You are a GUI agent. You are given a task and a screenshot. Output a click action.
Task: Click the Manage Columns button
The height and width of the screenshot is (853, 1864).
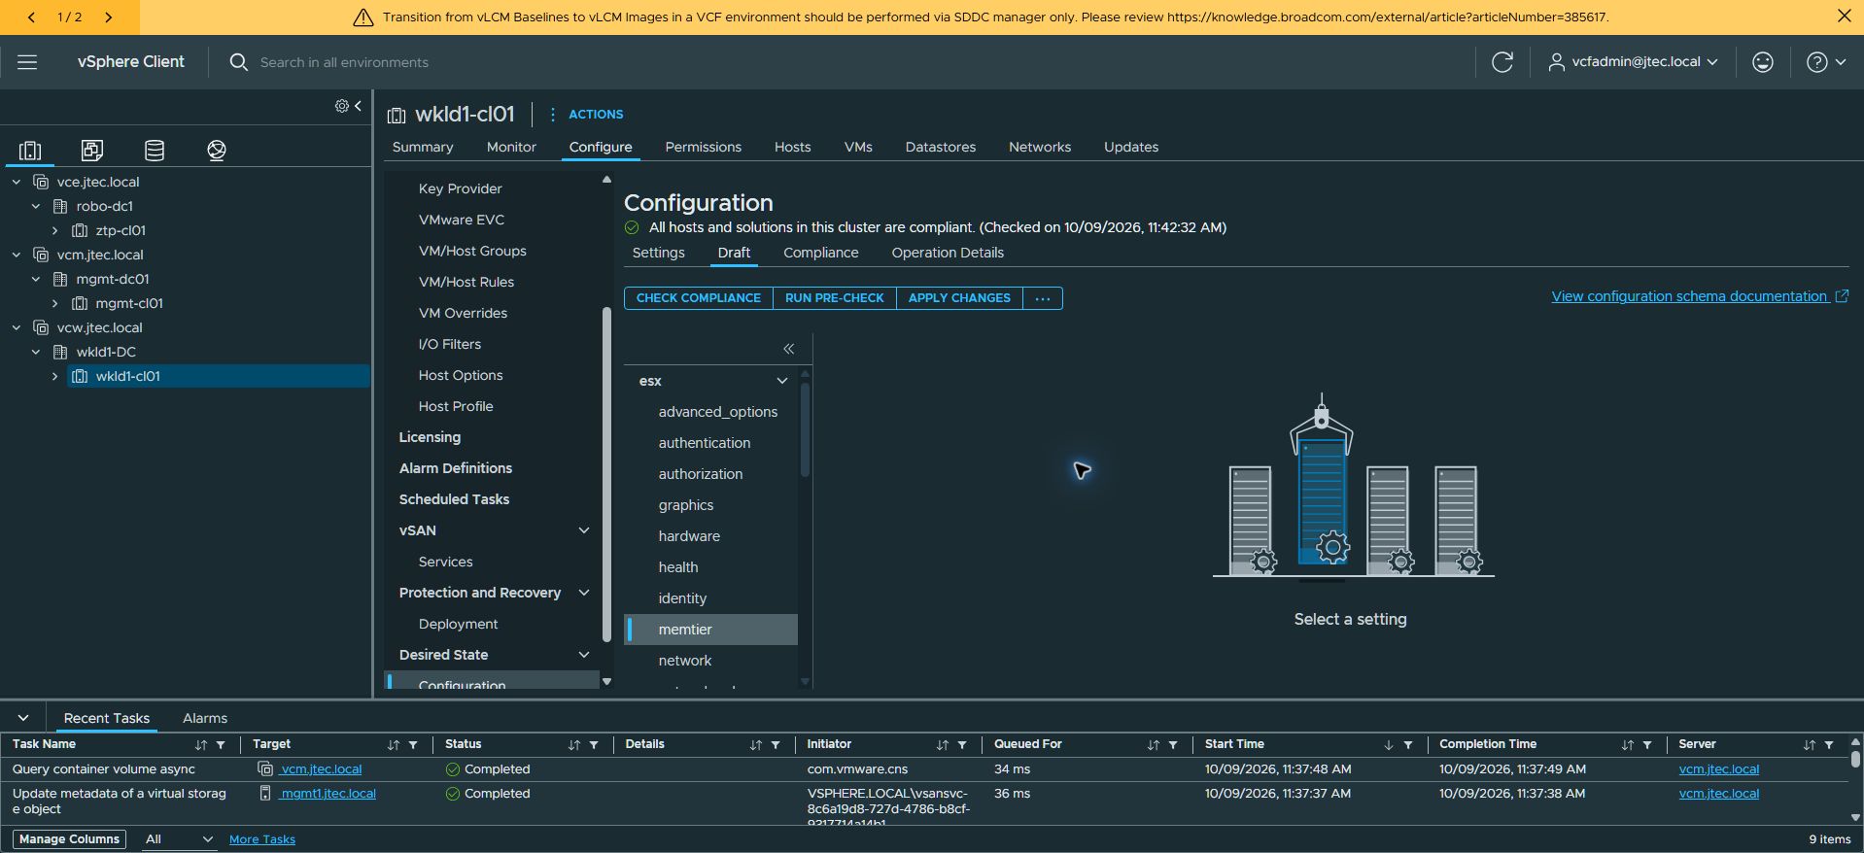[x=69, y=839]
